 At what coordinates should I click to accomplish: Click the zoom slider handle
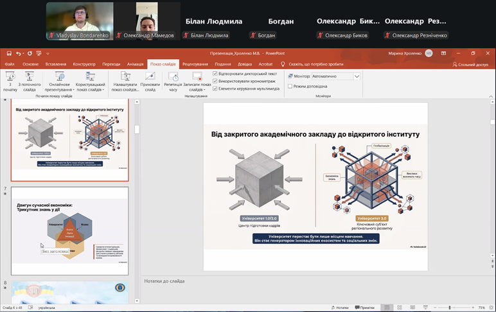click(x=450, y=308)
